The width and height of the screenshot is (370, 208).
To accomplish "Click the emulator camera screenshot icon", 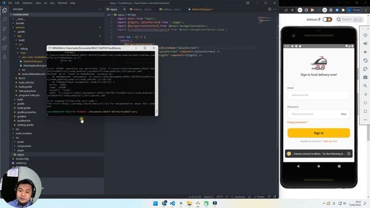I will (365, 77).
